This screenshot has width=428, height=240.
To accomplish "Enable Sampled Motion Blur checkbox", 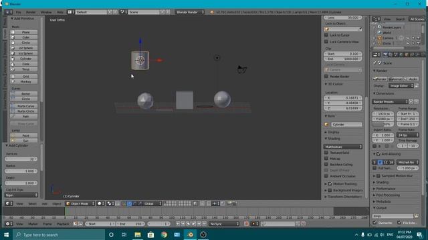I will tap(379, 176).
